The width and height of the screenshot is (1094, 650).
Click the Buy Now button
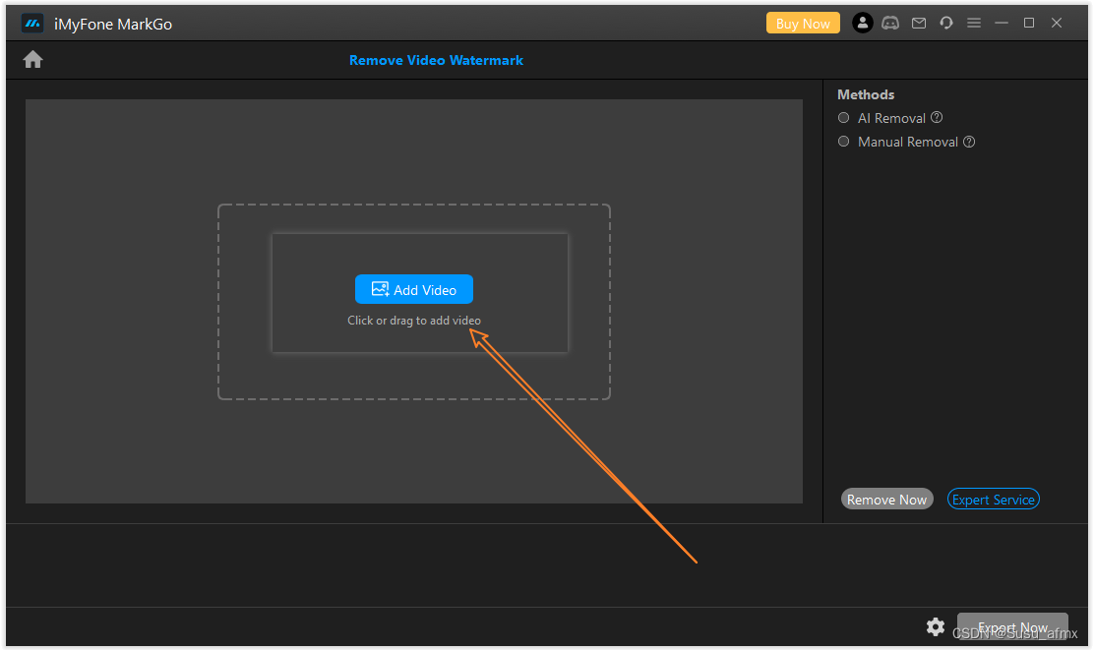click(x=803, y=23)
